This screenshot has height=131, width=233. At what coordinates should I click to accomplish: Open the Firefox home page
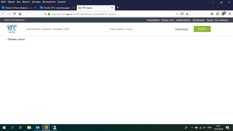click(20, 14)
